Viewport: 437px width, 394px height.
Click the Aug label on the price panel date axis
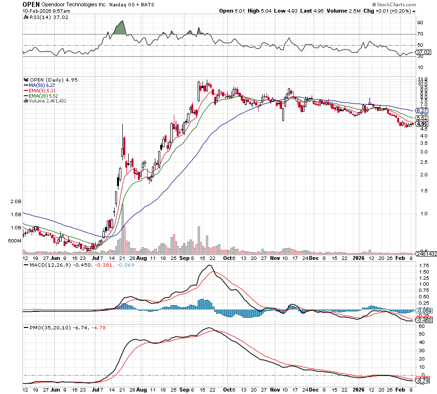(142, 258)
